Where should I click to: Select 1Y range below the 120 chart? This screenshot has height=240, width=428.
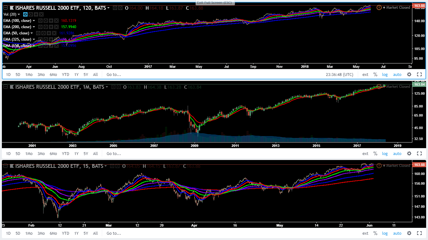[76, 74]
